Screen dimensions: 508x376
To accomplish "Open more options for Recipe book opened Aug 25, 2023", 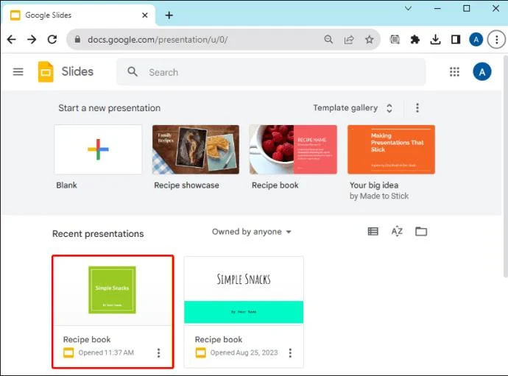I will click(x=290, y=352).
